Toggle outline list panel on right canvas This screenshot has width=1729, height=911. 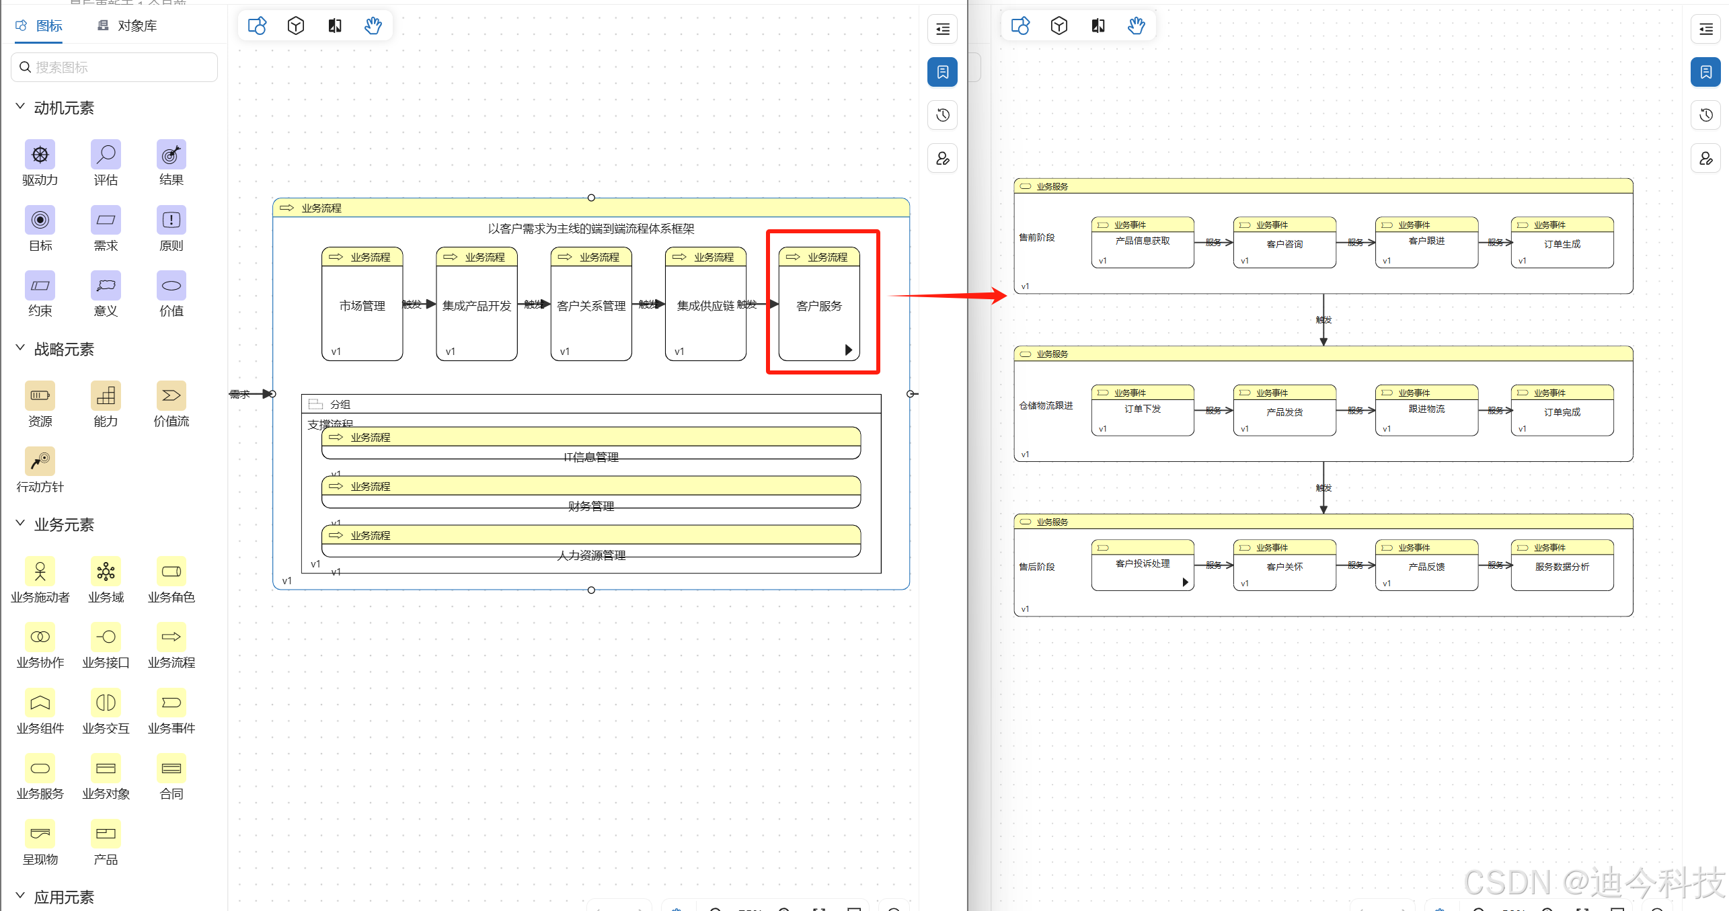click(x=1705, y=29)
